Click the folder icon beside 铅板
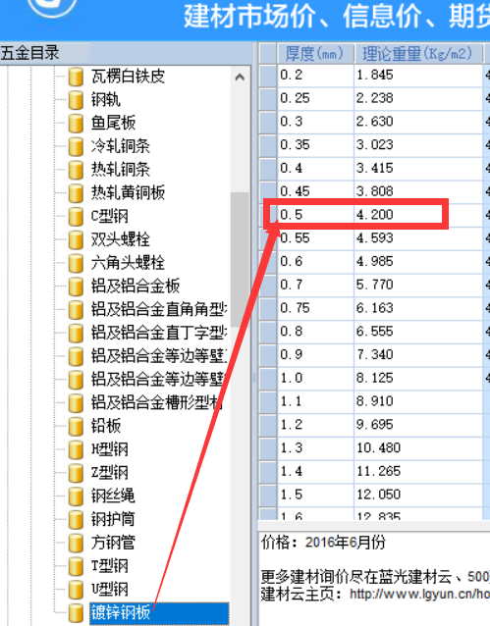Screen dimensions: 490x626 pos(76,426)
